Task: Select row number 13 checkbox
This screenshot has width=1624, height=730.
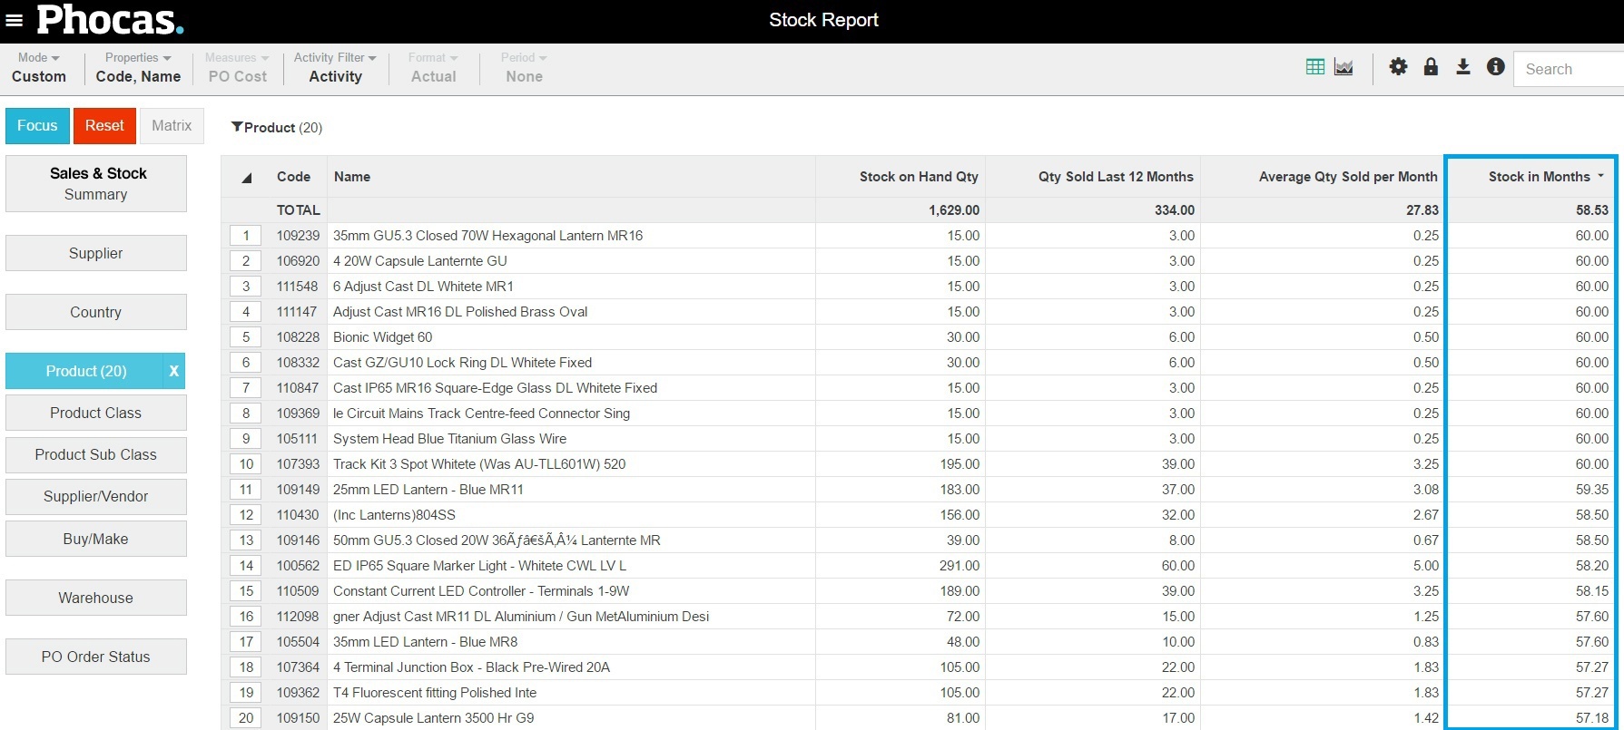Action: [x=245, y=540]
